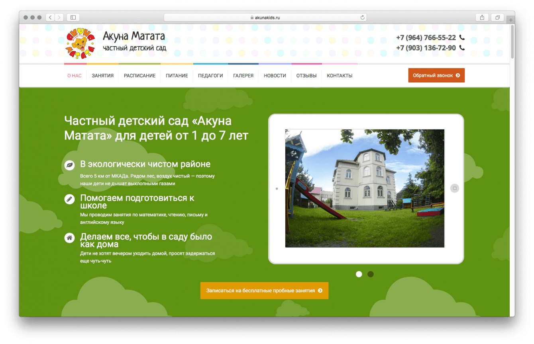Click the phone icon beside 766-55-22
Screen dimensions: 534x344
coord(462,37)
